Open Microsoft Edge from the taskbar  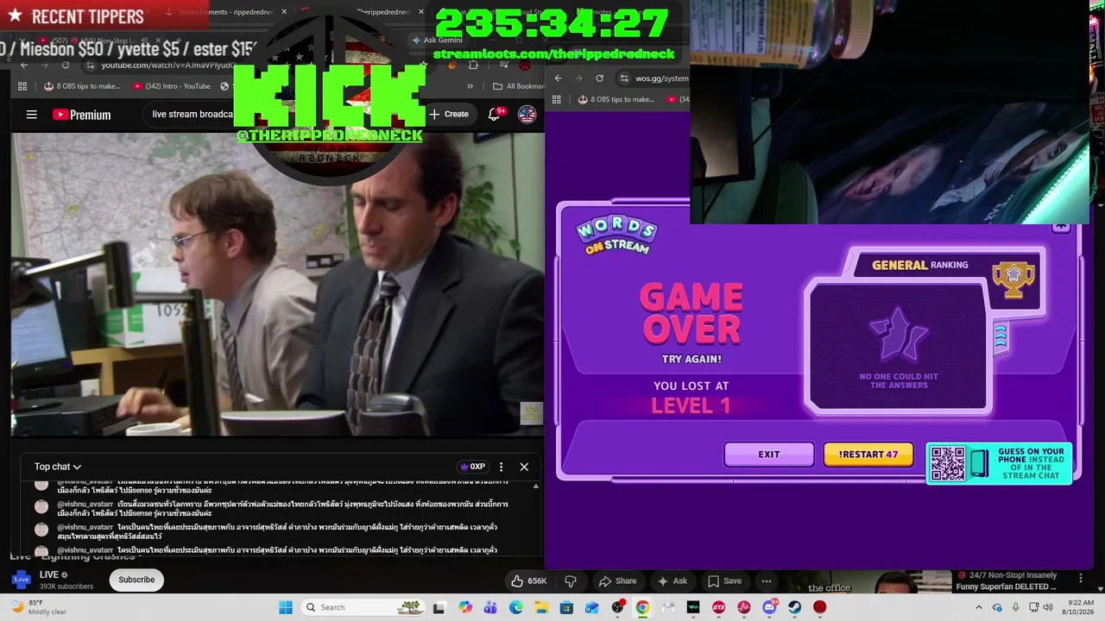516,607
